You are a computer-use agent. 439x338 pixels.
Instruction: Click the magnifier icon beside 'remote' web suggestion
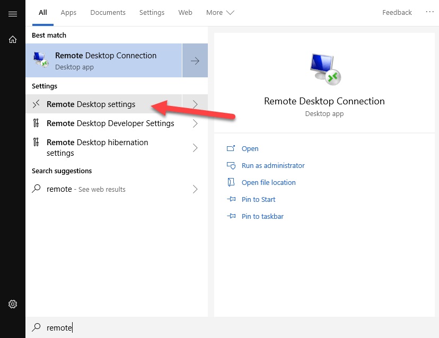tap(36, 189)
